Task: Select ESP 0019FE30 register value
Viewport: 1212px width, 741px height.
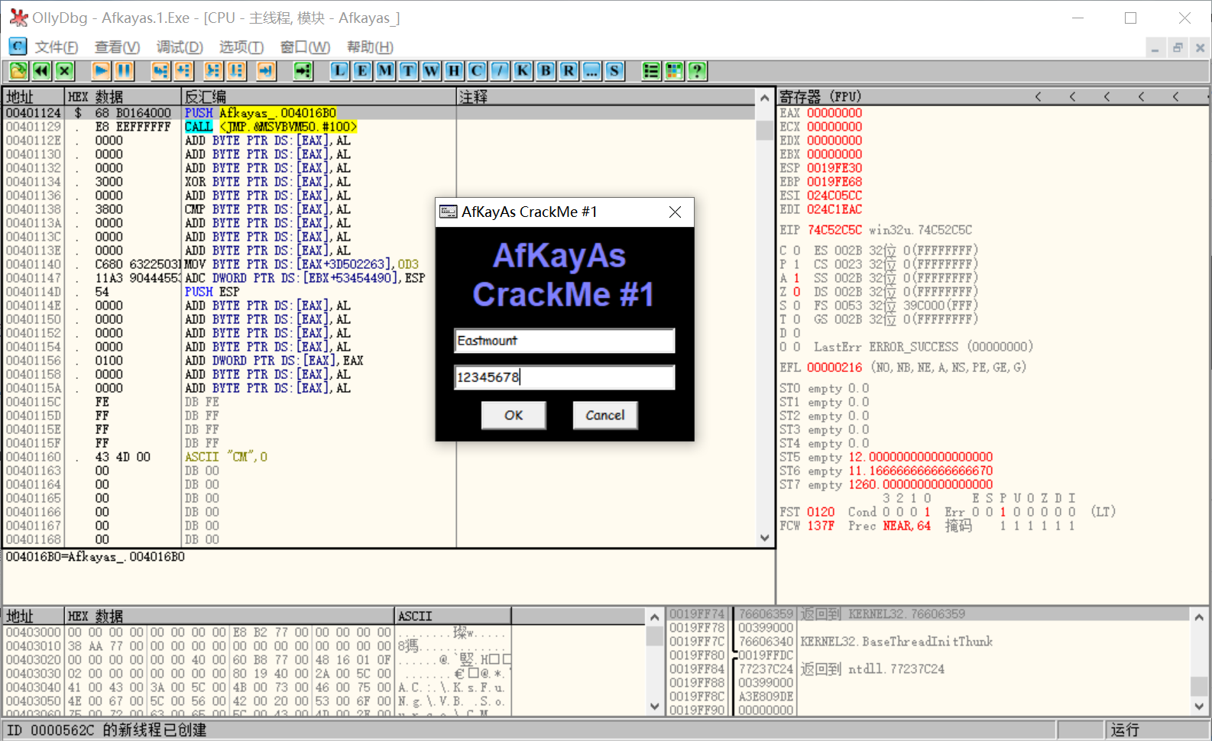Action: pyautogui.click(x=834, y=168)
